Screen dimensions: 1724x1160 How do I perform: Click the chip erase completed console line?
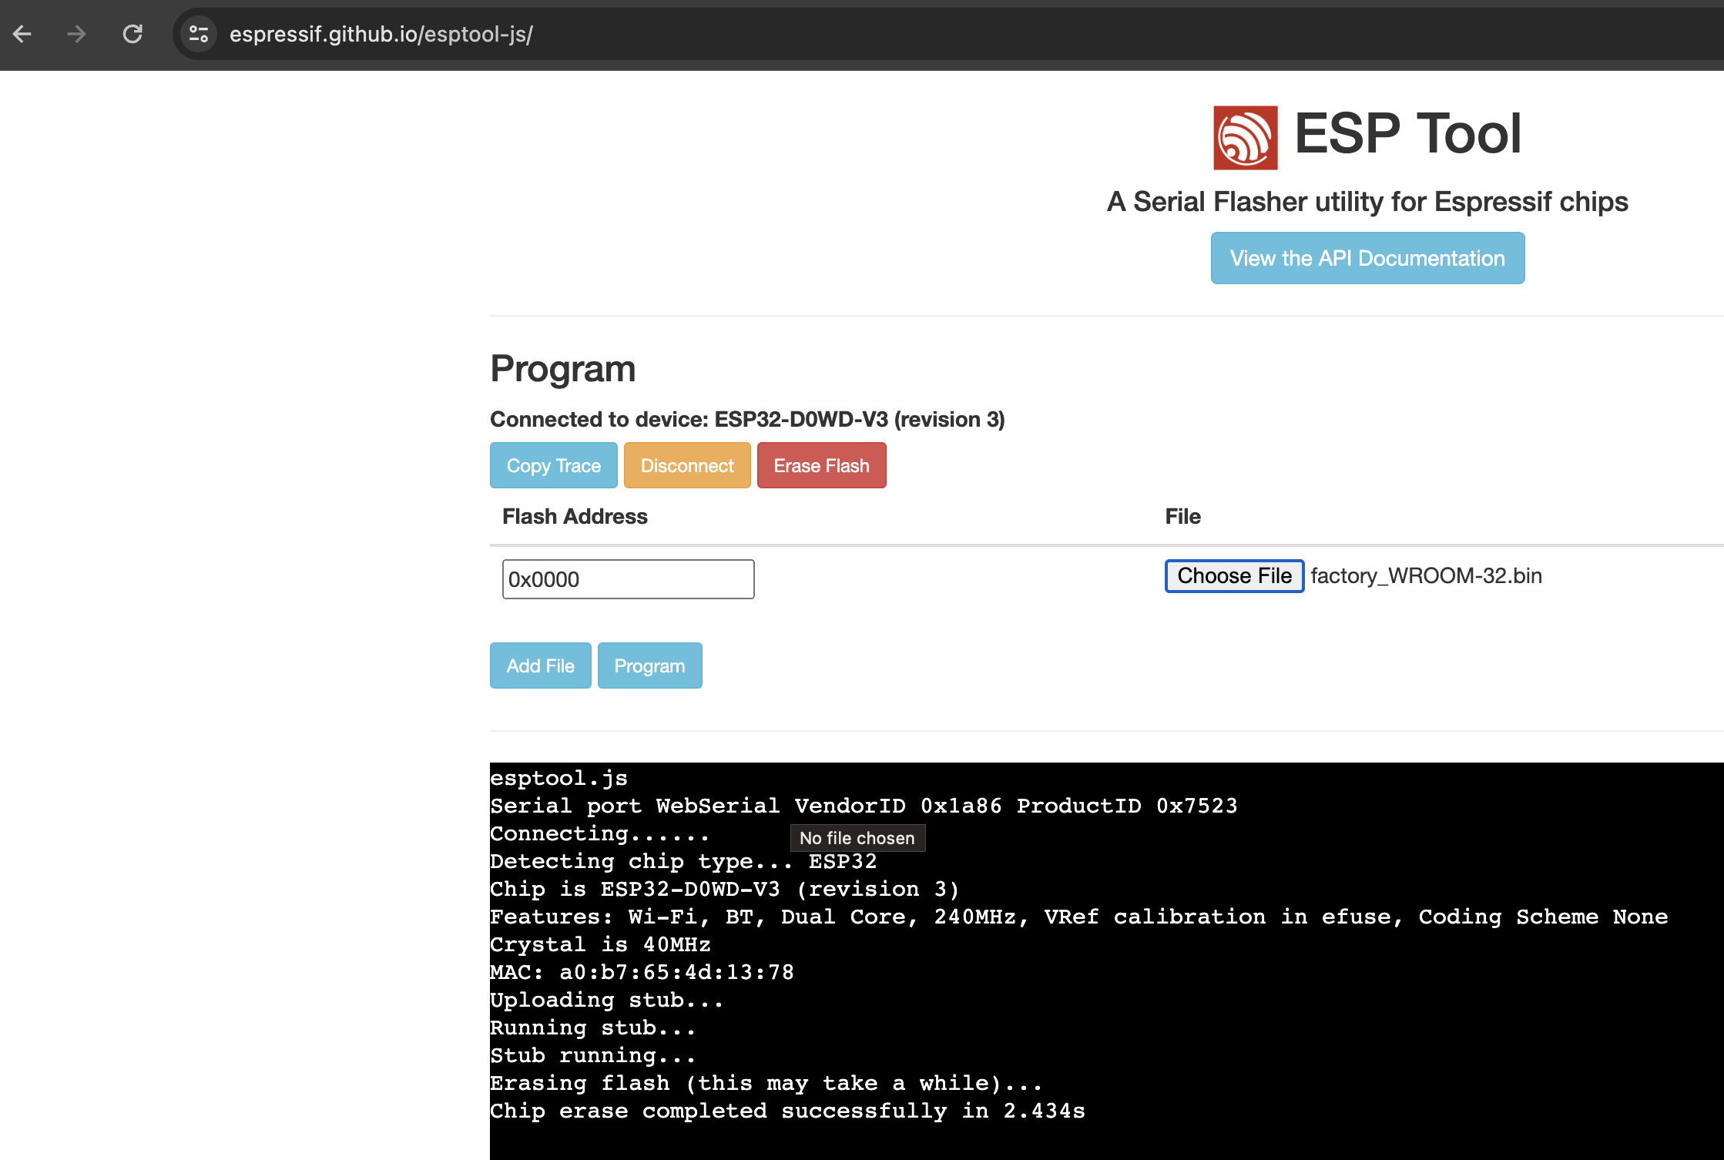[x=787, y=1111]
